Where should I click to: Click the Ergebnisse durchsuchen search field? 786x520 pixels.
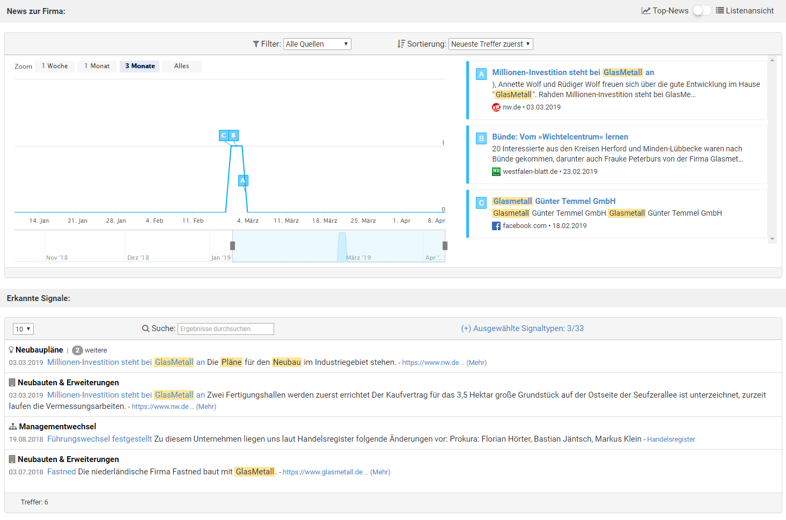tap(225, 329)
